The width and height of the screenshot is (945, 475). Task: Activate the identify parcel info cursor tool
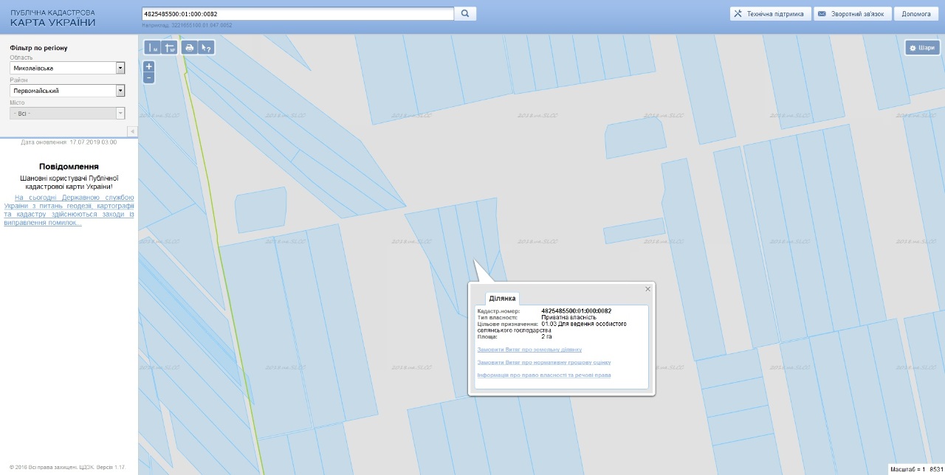point(207,48)
